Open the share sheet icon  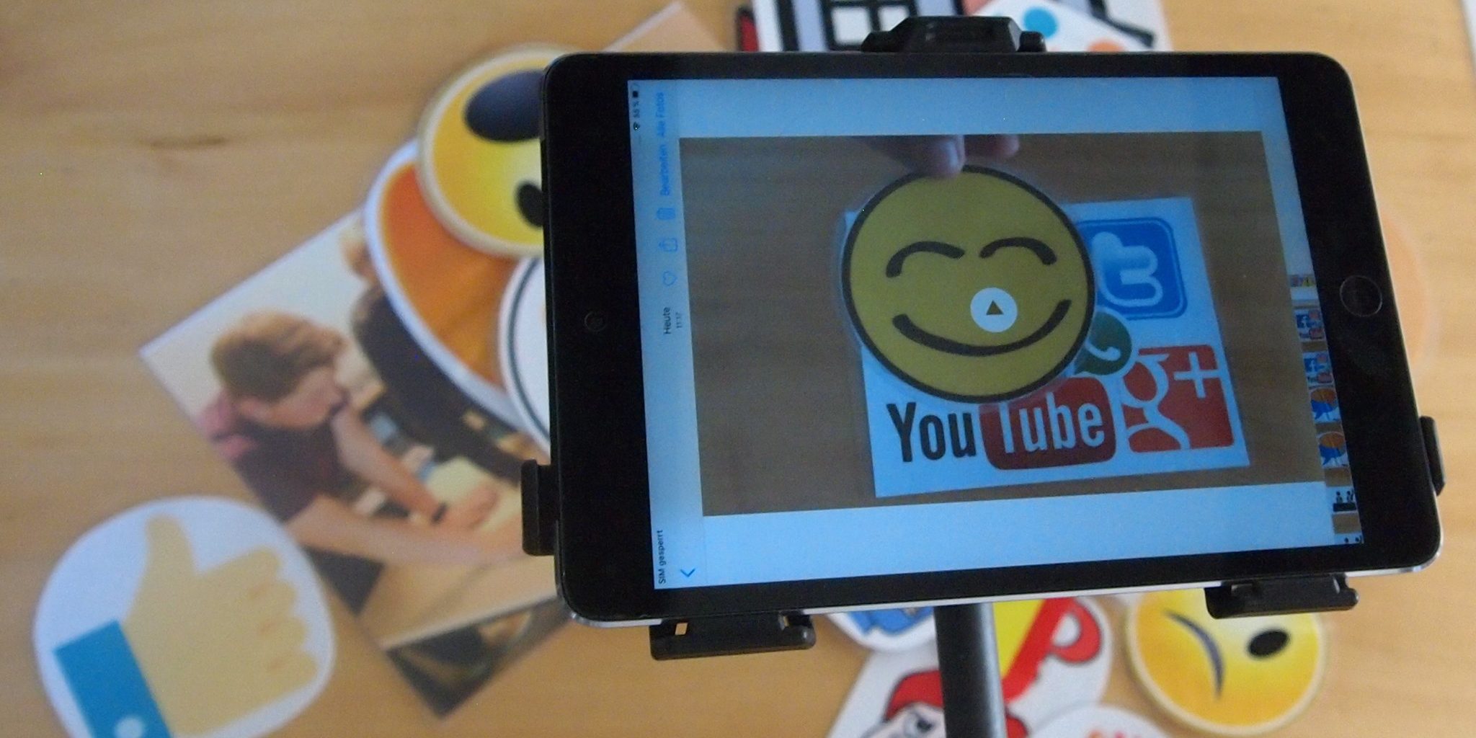coord(671,245)
